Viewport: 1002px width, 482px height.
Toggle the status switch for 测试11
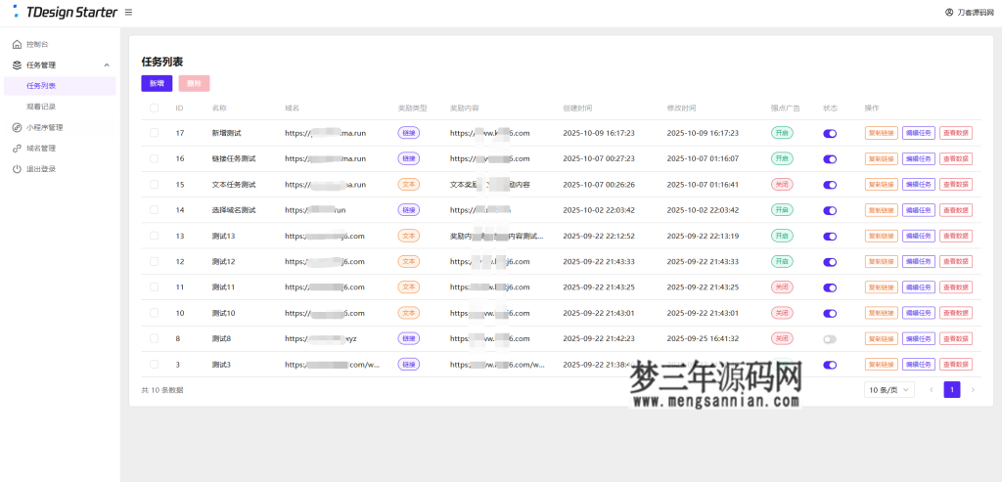(830, 287)
